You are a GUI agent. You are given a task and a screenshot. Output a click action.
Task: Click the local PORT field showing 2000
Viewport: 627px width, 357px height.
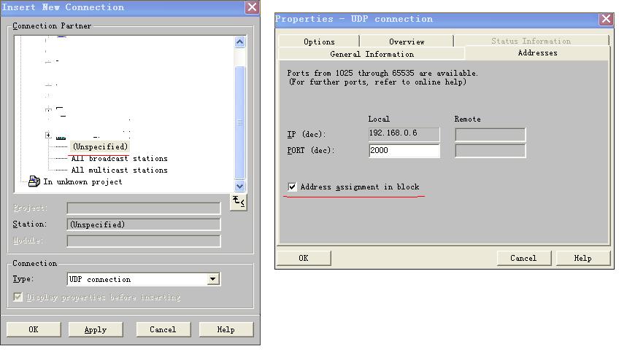click(x=404, y=151)
